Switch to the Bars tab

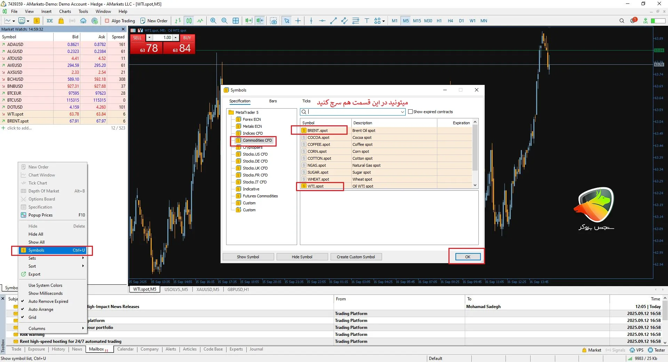pos(273,101)
